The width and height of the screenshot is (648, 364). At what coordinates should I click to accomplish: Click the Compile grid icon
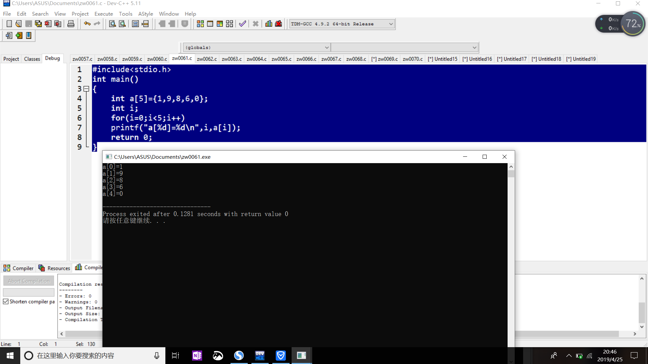click(200, 24)
